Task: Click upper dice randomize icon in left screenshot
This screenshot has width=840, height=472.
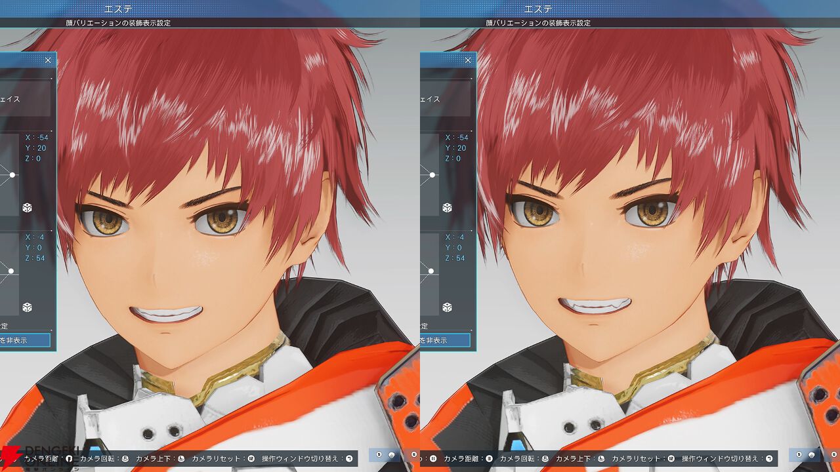Action: click(x=27, y=208)
